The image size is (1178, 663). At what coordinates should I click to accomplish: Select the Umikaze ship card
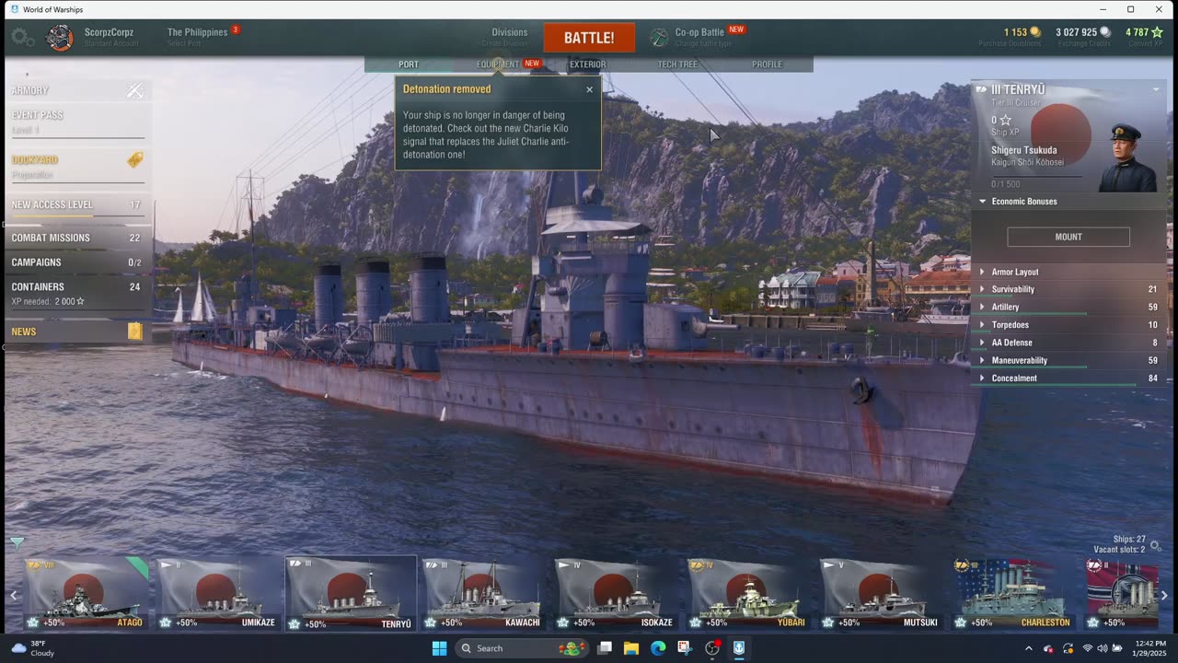[x=218, y=593]
